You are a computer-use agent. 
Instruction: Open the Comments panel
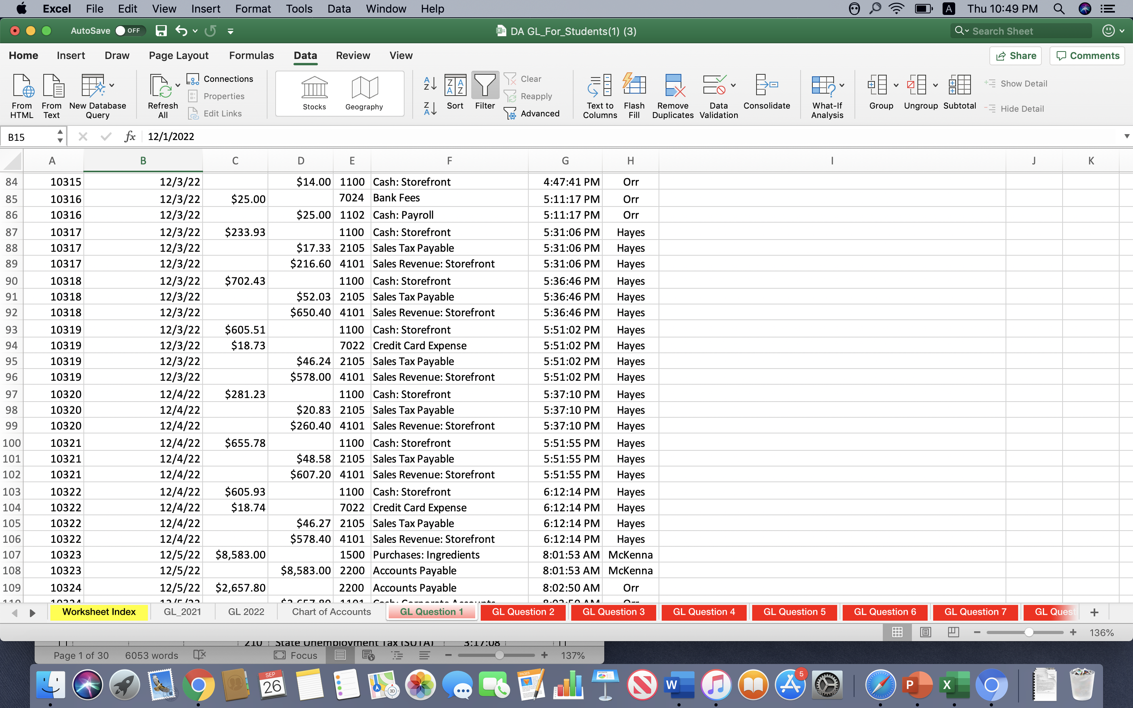click(x=1087, y=56)
